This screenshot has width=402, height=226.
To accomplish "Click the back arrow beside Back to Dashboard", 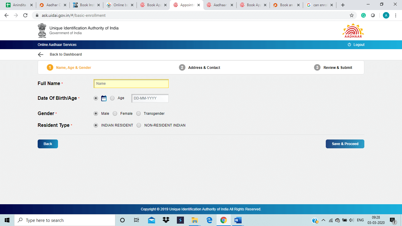I will (41, 54).
